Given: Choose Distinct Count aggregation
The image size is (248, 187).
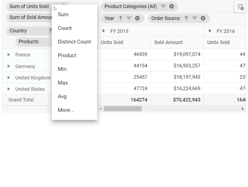Looking at the screenshot, I should pos(74,42).
